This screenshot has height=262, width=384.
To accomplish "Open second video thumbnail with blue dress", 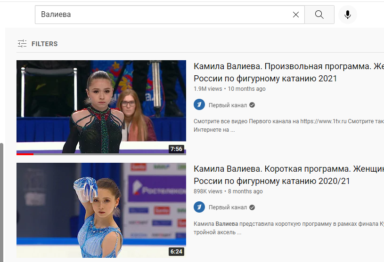I will point(101,210).
